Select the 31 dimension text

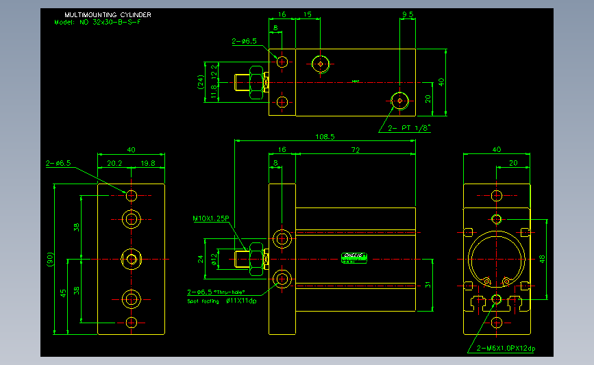pyautogui.click(x=428, y=285)
